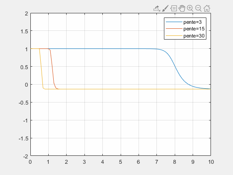Screen dimensions: 233x175
Task: Select the blue curve near x=8
Action: (x=175, y=67)
